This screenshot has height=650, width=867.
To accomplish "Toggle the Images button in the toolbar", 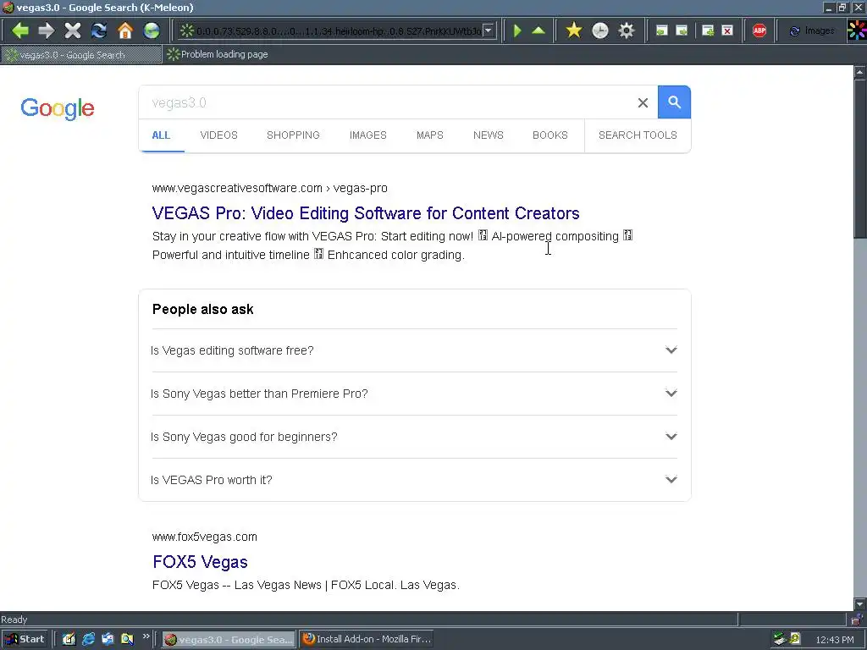I will [x=812, y=31].
